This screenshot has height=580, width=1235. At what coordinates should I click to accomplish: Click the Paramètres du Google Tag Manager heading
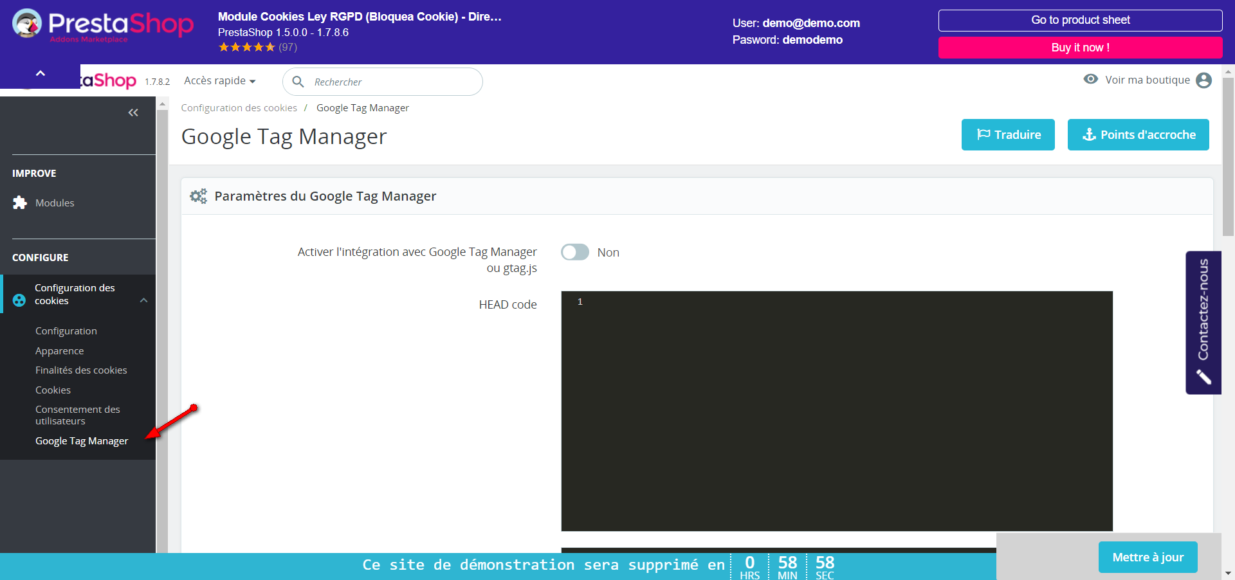point(325,196)
